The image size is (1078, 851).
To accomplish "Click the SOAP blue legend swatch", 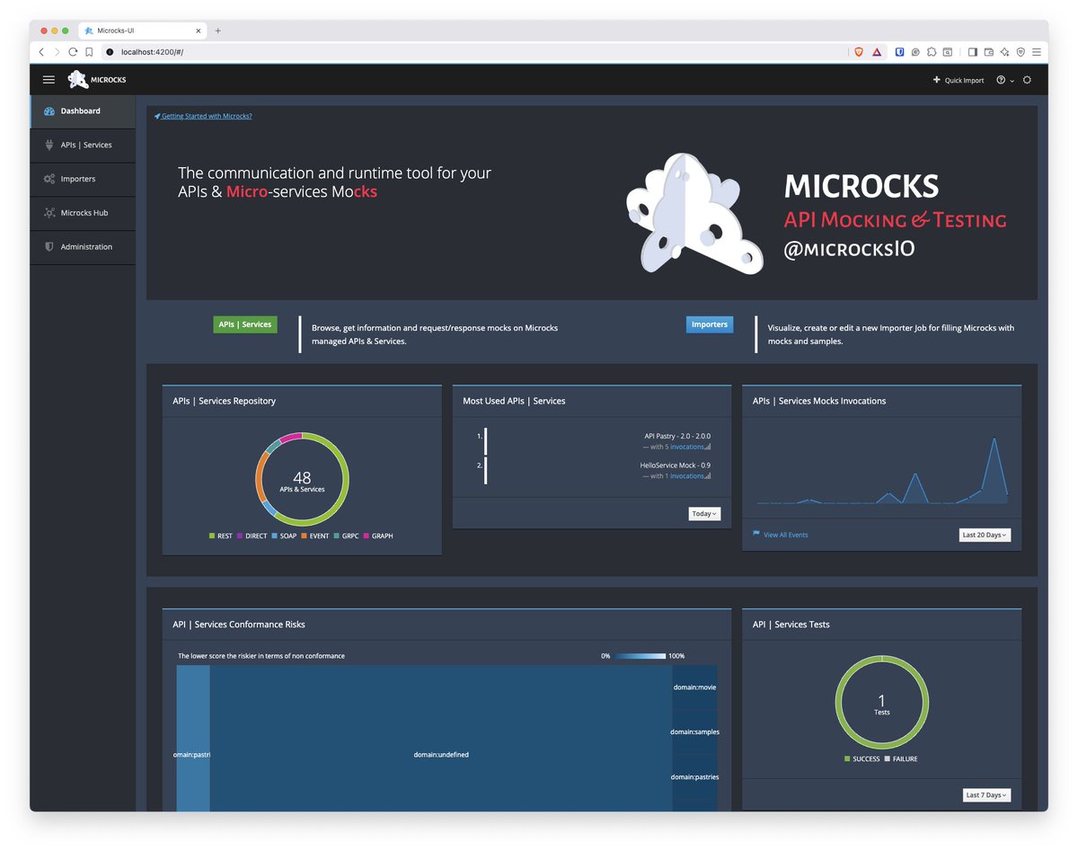I will coord(274,536).
